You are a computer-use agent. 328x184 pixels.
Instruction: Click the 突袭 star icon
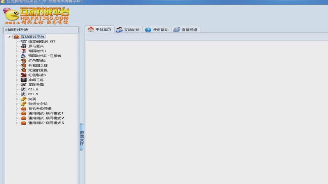(24, 99)
